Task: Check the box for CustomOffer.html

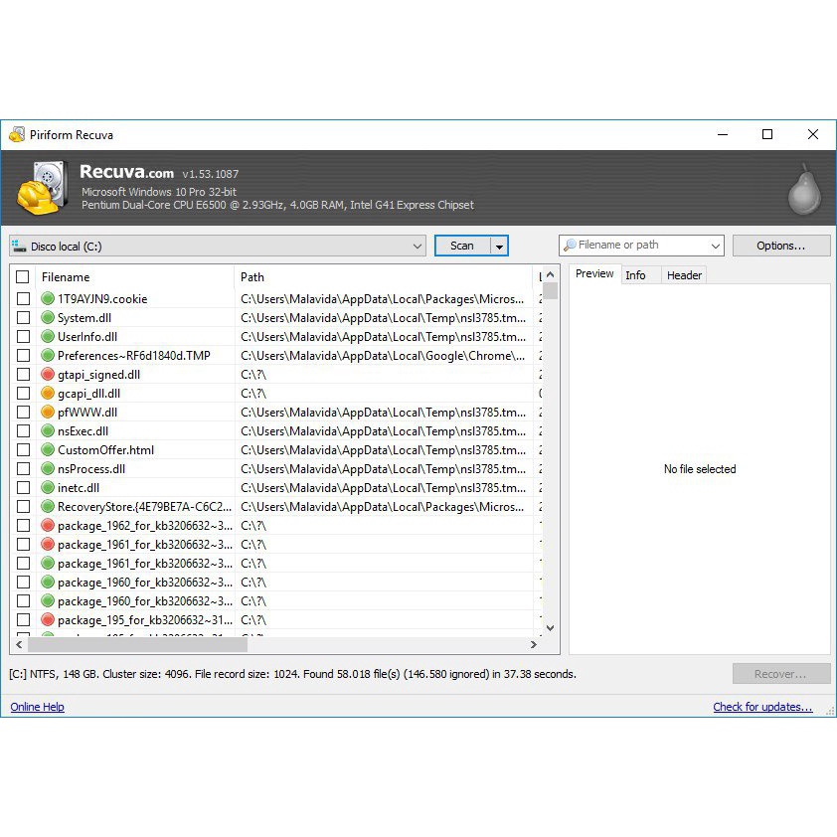Action: click(23, 450)
